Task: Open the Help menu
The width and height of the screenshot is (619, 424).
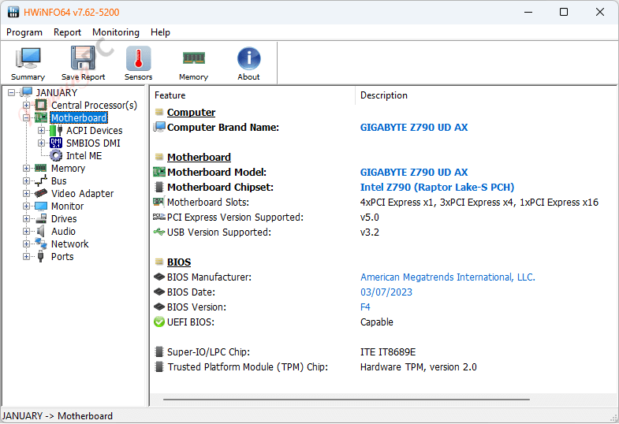Action: pos(160,32)
